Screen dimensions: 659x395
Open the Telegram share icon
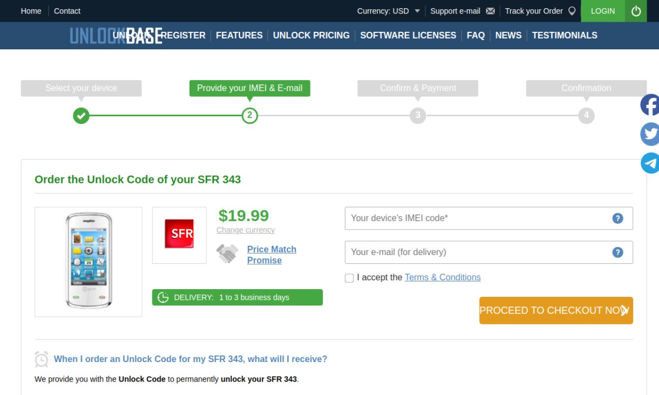[650, 163]
